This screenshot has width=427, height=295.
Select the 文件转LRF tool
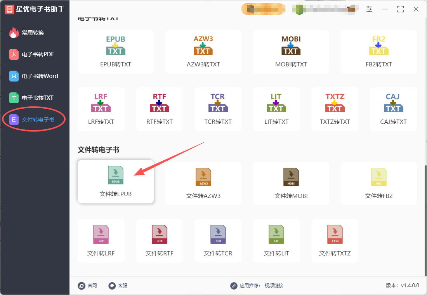point(101,241)
